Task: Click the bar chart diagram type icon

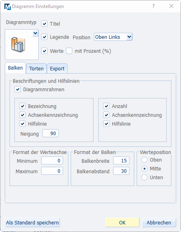Action: click(18, 44)
